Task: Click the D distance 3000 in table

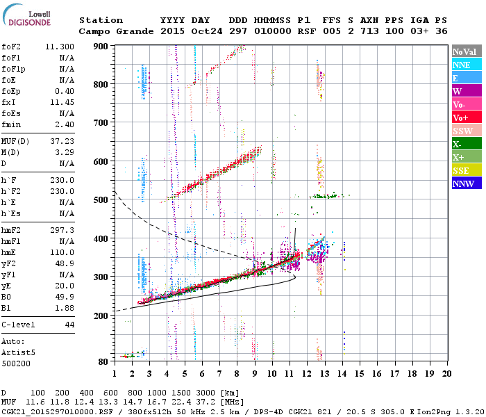Action: tap(206, 393)
